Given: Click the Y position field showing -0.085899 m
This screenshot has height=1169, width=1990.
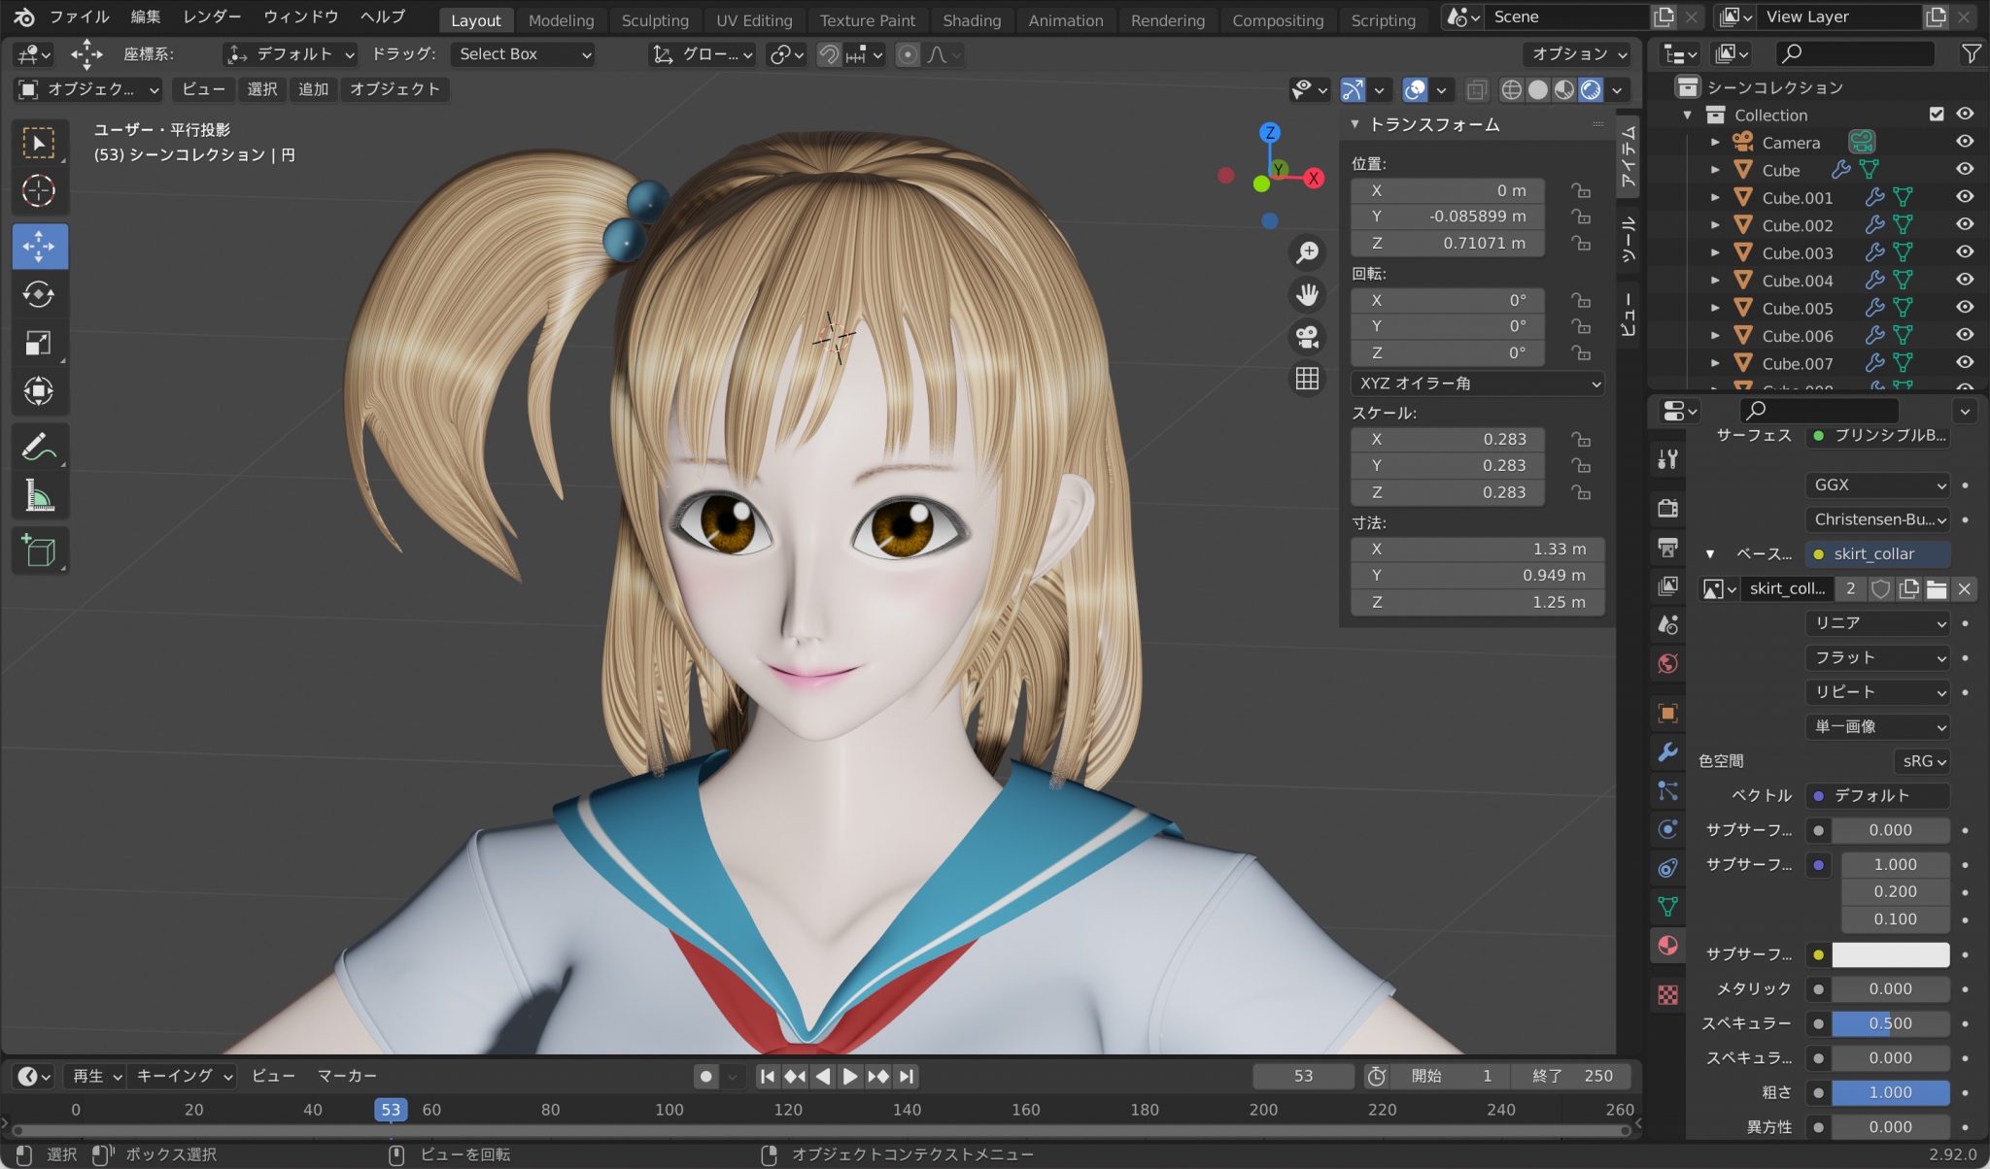Looking at the screenshot, I should pyautogui.click(x=1448, y=217).
